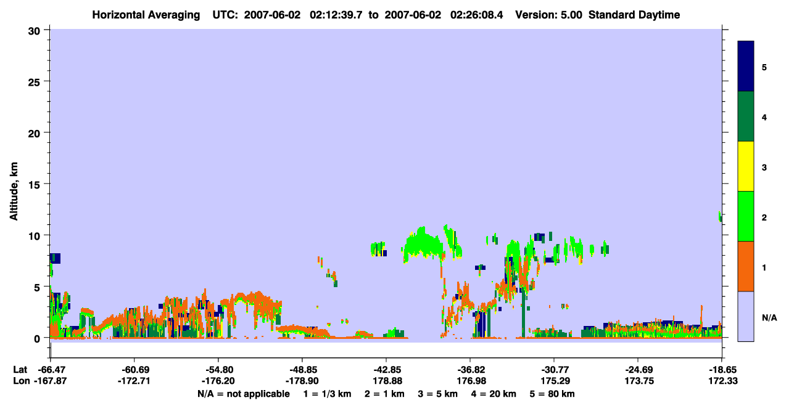Click the latitude value -18.65
Screen dimensions: 802x411
pyautogui.click(x=722, y=370)
